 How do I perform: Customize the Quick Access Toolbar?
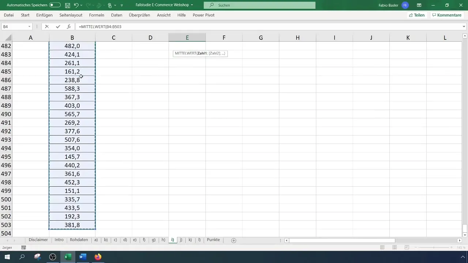[x=122, y=5]
